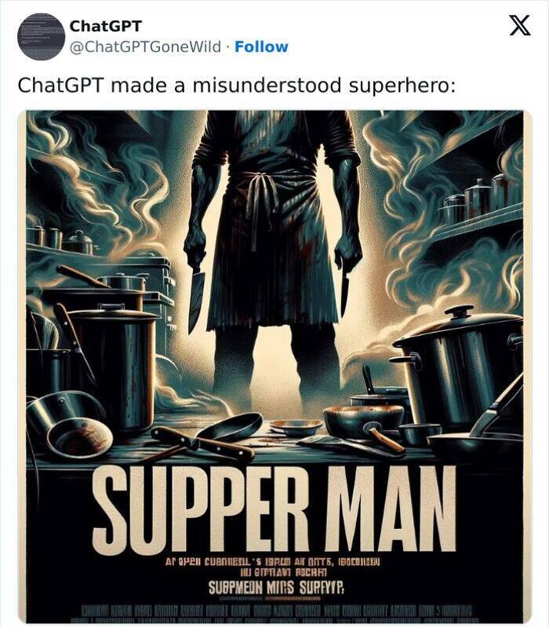Click the frying pan at counter center
The width and height of the screenshot is (549, 627).
[x=231, y=427]
